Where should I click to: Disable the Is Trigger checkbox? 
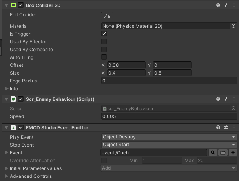(x=104, y=34)
